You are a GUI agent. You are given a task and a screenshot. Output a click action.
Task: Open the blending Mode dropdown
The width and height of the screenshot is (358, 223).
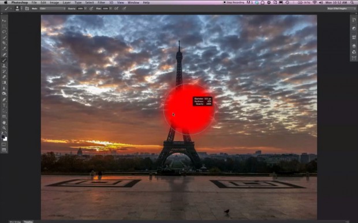53,9
